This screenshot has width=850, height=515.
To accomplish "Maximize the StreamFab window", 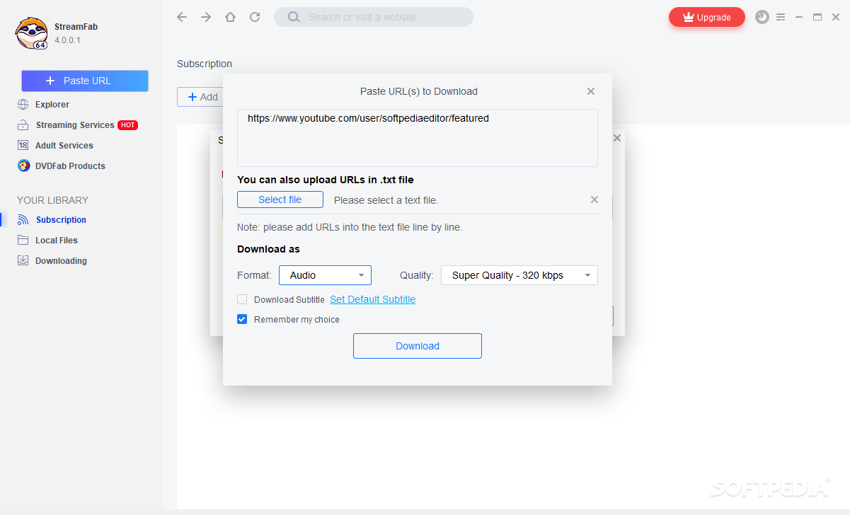I will 817,17.
